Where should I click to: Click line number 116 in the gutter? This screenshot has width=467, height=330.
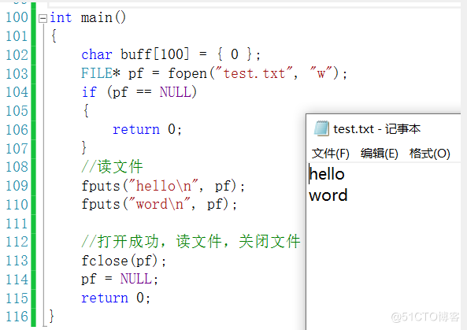click(17, 317)
